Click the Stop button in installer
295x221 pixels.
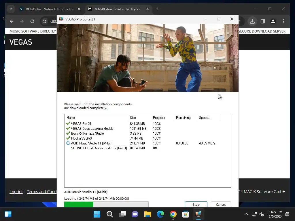(x=196, y=205)
